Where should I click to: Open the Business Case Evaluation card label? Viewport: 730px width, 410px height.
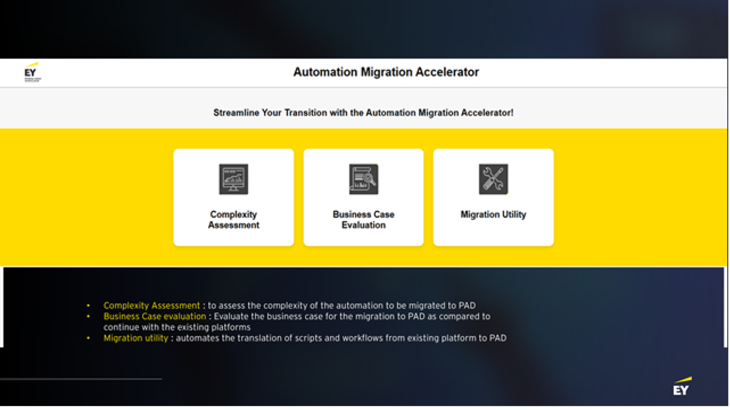point(363,220)
